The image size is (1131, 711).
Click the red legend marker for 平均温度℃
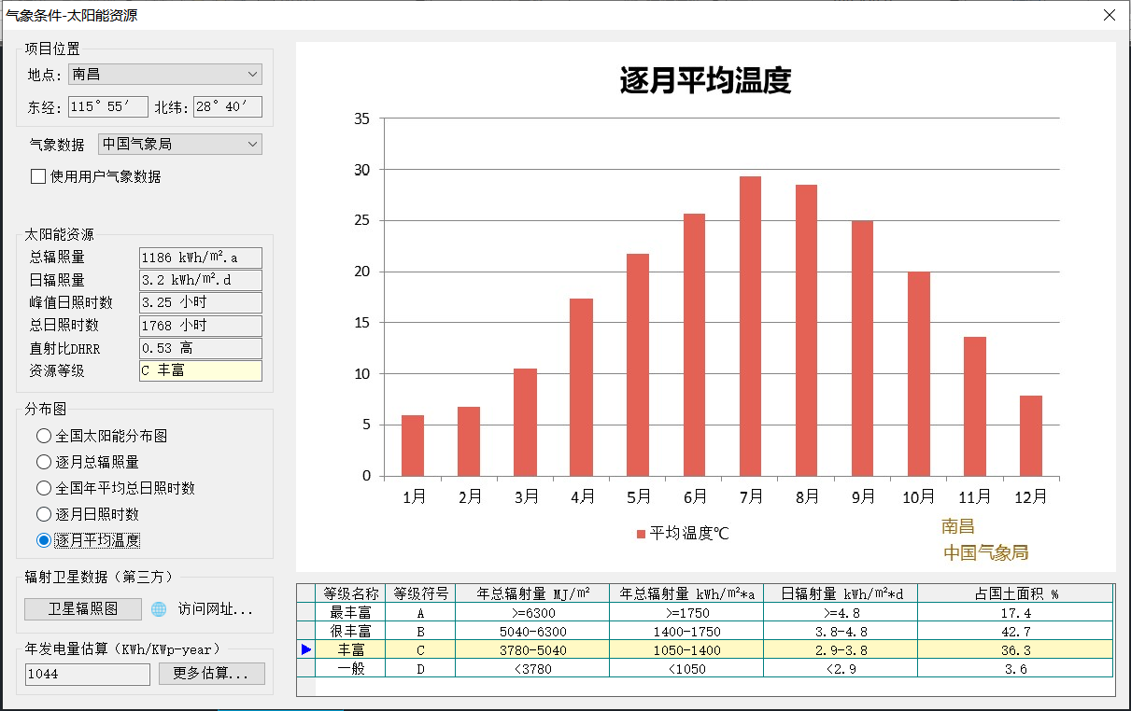click(641, 534)
